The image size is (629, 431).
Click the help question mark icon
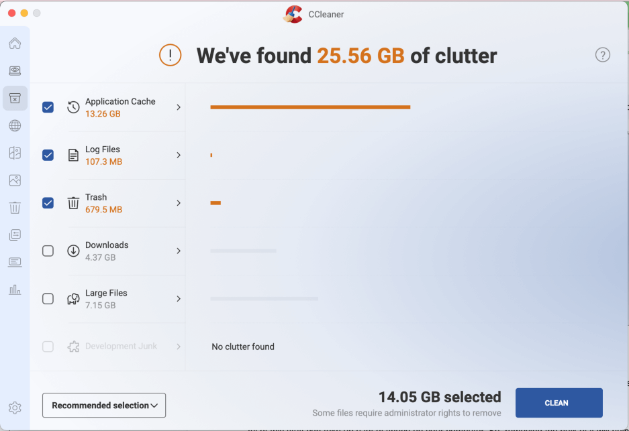[x=603, y=55]
